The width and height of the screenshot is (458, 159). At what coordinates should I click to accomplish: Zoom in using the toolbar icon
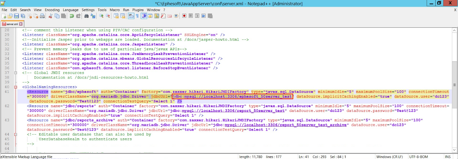(x=101, y=16)
